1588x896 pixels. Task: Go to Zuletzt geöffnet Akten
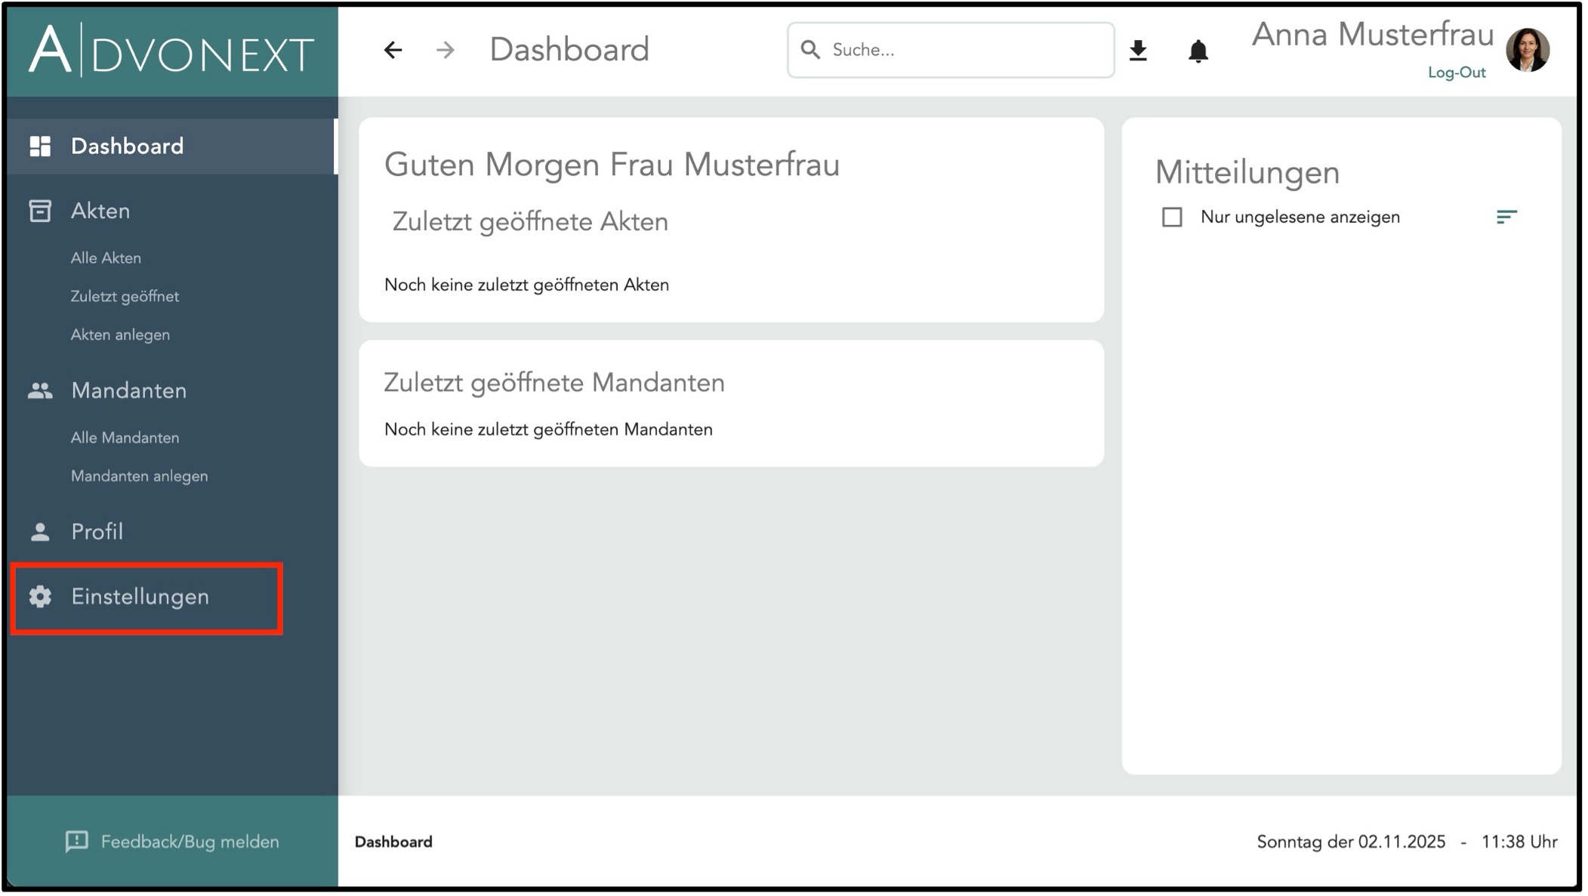tap(125, 297)
